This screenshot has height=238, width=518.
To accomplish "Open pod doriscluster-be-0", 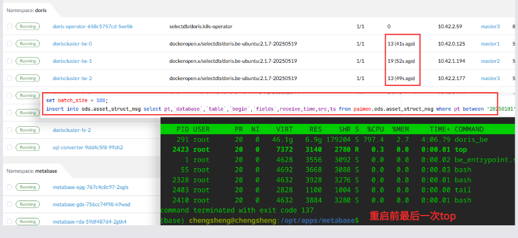I will pos(72,44).
